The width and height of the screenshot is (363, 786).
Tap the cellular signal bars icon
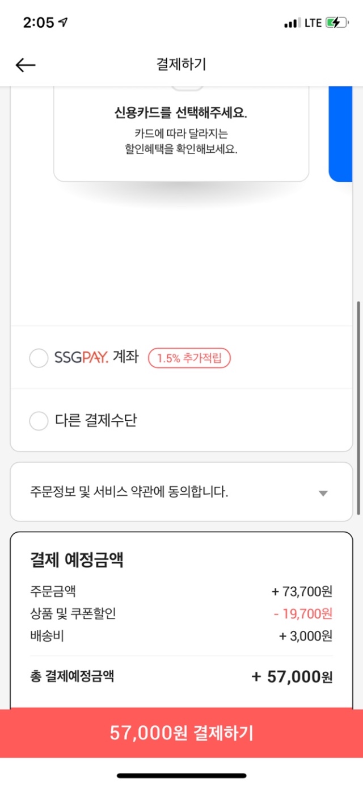[x=292, y=23]
